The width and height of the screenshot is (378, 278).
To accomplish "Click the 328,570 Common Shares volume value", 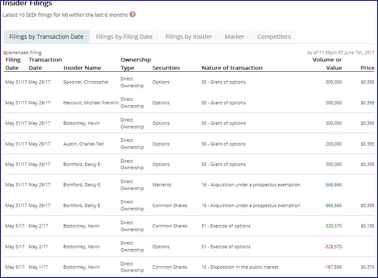I will (333, 226).
